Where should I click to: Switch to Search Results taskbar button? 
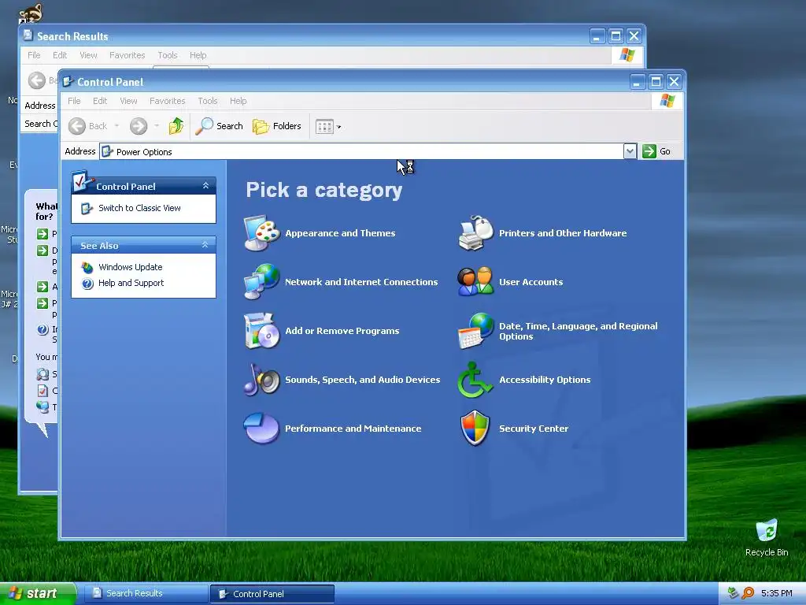146,593
